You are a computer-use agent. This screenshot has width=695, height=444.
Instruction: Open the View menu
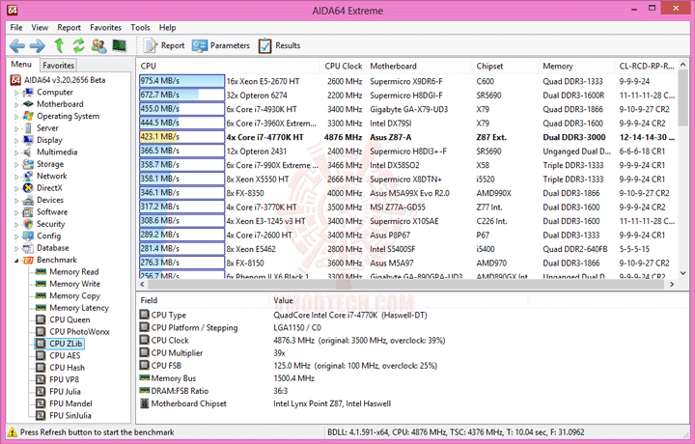coord(40,27)
